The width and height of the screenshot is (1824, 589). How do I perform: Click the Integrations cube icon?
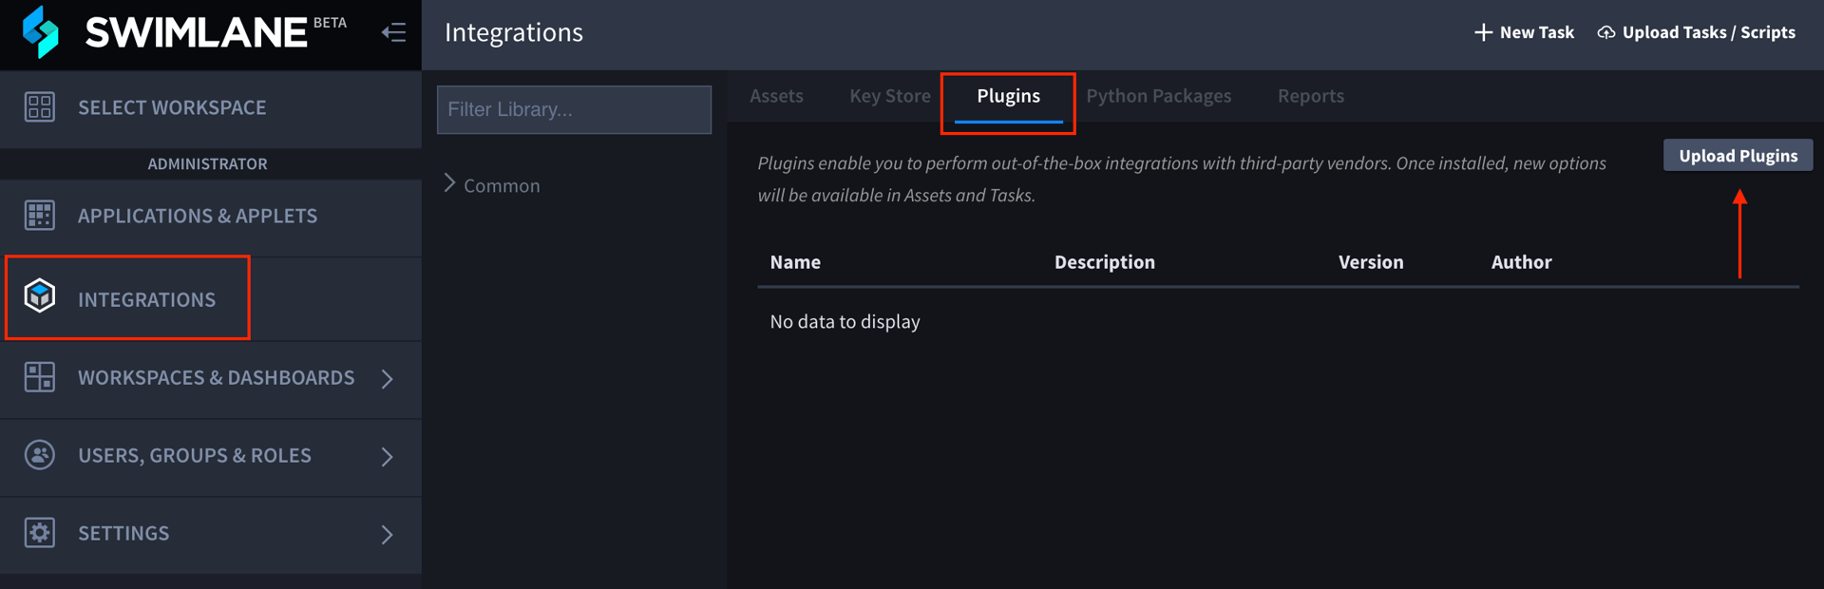[x=40, y=296]
